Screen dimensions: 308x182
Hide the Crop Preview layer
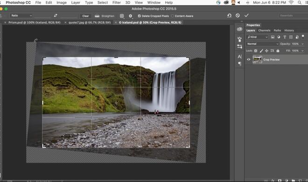(249, 59)
